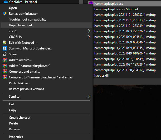Click WinRAR icon beside Add to "hammerplusplus.rar"
The height and width of the screenshot is (140, 161).
(5, 66)
